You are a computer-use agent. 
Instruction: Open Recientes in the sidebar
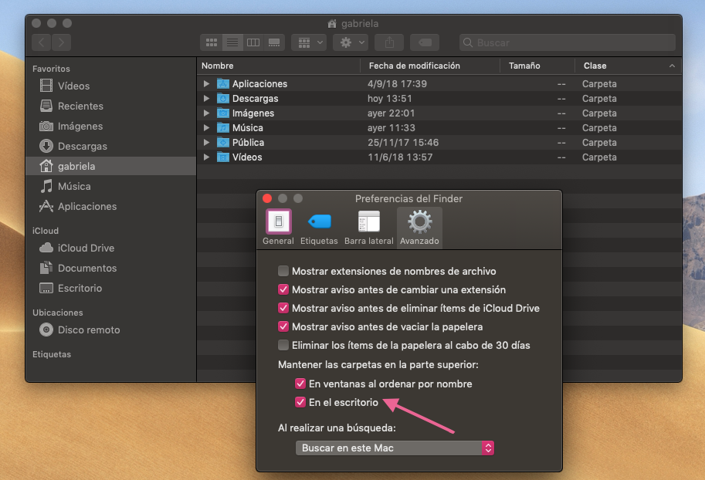[111, 106]
